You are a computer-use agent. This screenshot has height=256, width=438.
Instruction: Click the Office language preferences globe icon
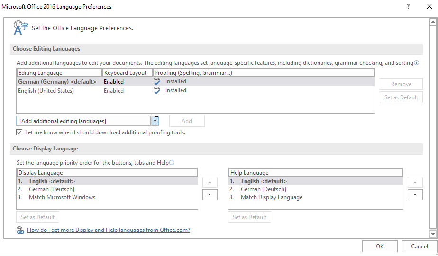click(21, 27)
